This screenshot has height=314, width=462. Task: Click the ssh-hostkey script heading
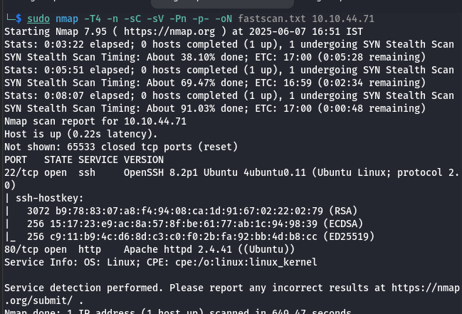pos(48,198)
